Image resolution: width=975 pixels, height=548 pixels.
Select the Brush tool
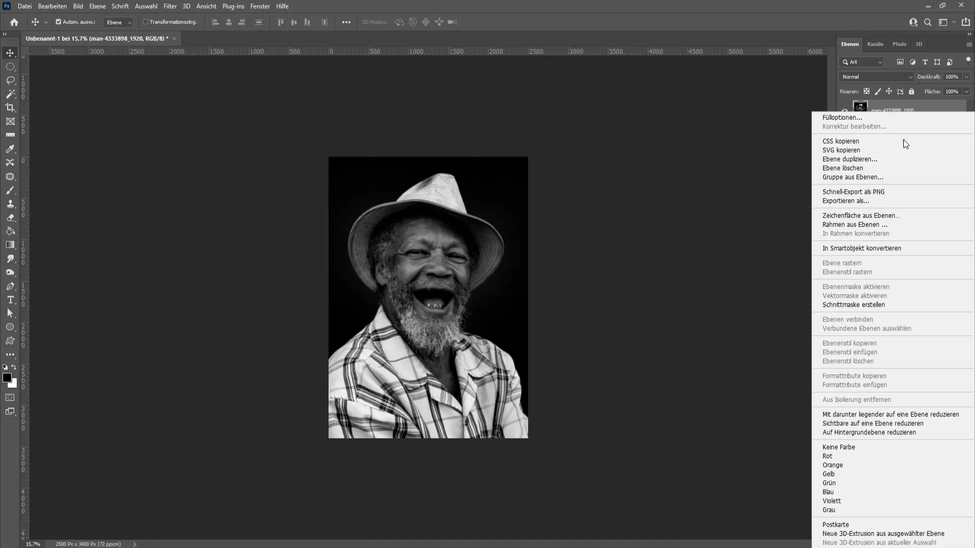tap(10, 190)
